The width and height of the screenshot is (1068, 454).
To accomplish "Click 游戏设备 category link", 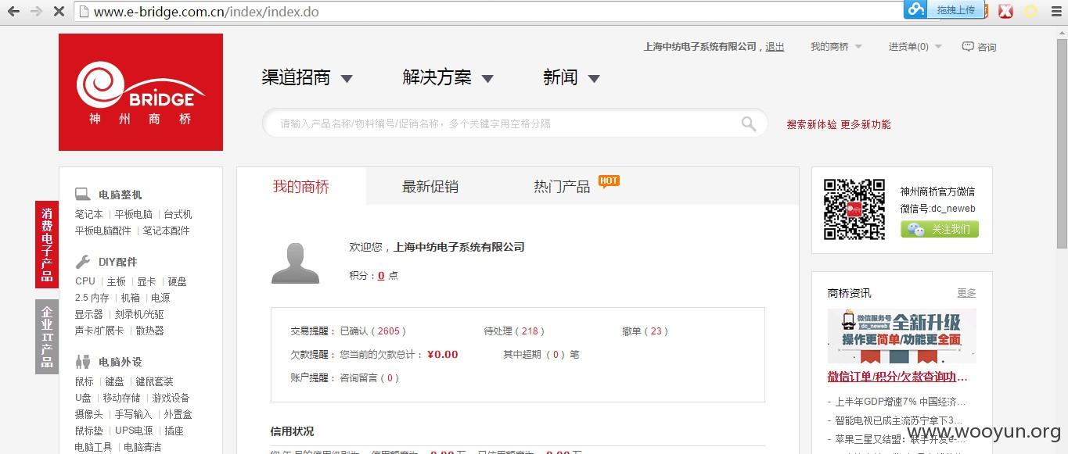I will (x=171, y=398).
